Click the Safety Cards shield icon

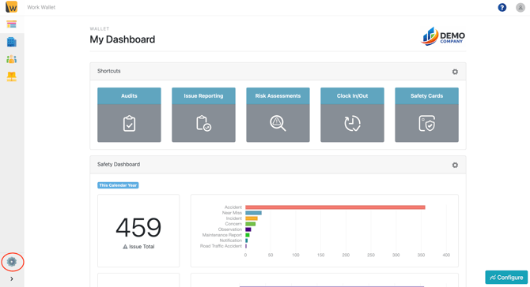426,123
